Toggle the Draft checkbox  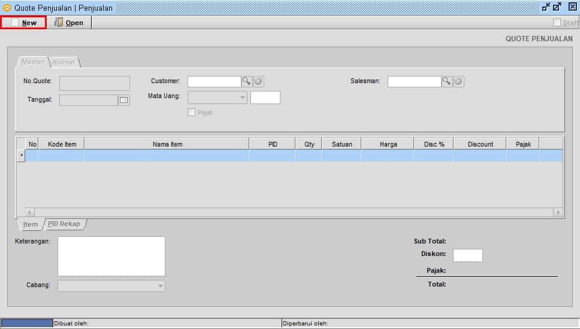pyautogui.click(x=557, y=23)
